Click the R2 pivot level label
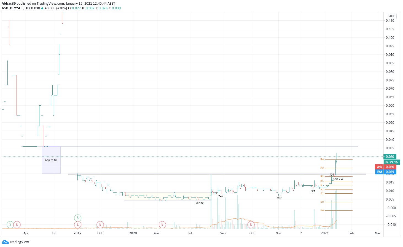The image size is (403, 247). pyautogui.click(x=322, y=177)
